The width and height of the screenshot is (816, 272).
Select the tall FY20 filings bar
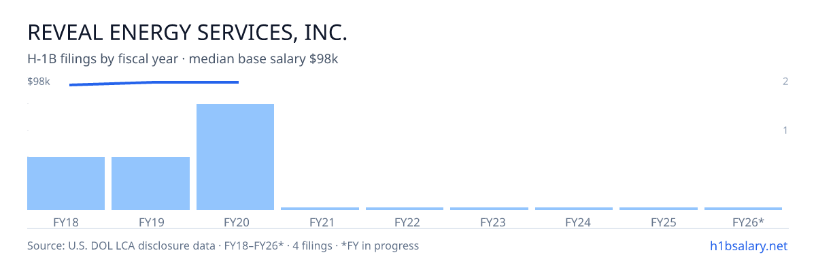235,157
